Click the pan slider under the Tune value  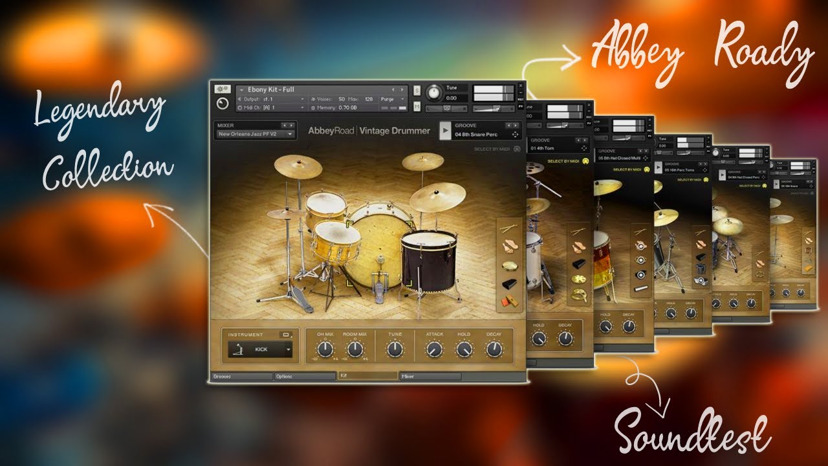click(x=447, y=108)
